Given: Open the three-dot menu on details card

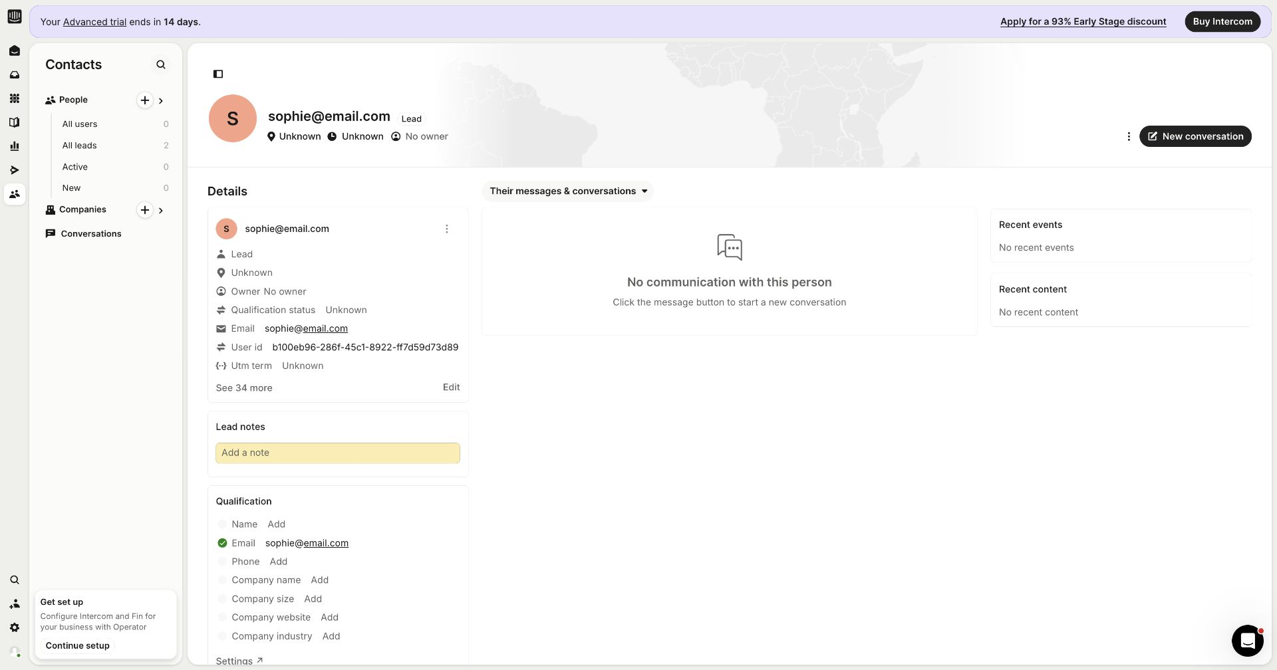Looking at the screenshot, I should (447, 229).
